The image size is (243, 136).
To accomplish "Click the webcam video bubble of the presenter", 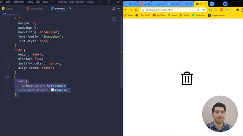I will coord(220,114).
